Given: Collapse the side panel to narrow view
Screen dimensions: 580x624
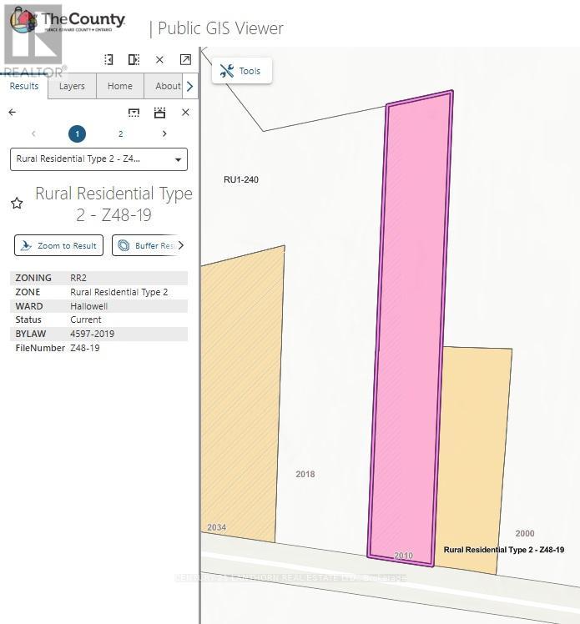Looking at the screenshot, I should pyautogui.click(x=108, y=60).
